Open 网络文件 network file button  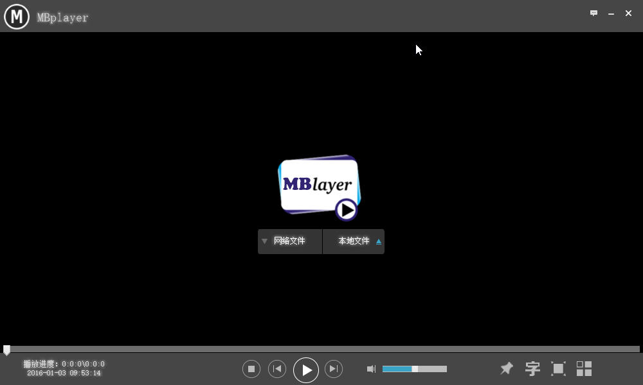tap(289, 241)
